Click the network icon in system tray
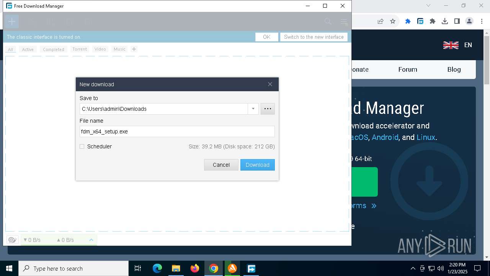Image resolution: width=490 pixels, height=276 pixels. pyautogui.click(x=431, y=268)
